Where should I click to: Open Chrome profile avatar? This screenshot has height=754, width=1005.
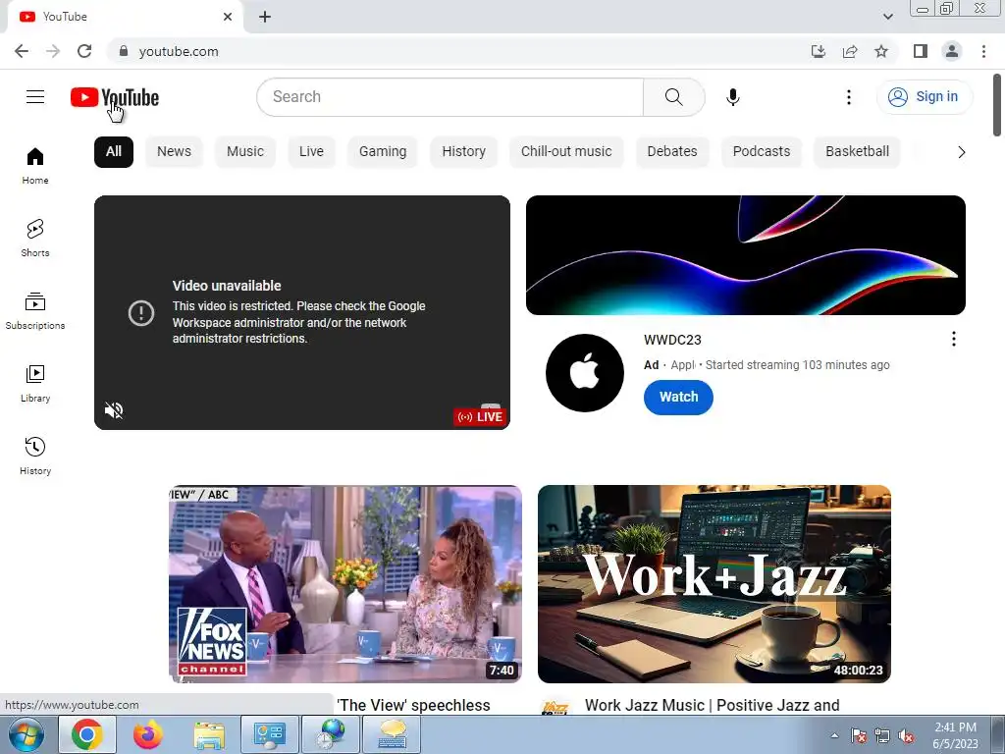tap(952, 51)
